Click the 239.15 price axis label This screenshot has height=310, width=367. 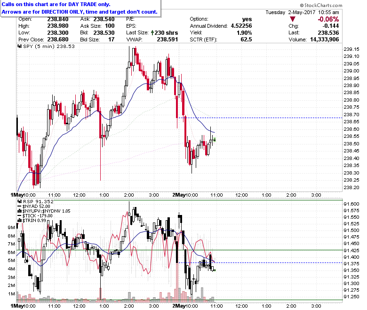[x=351, y=49]
